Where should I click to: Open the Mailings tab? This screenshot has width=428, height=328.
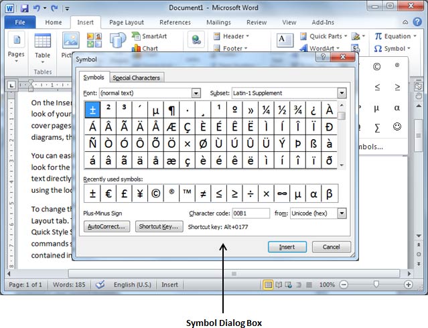coord(218,22)
